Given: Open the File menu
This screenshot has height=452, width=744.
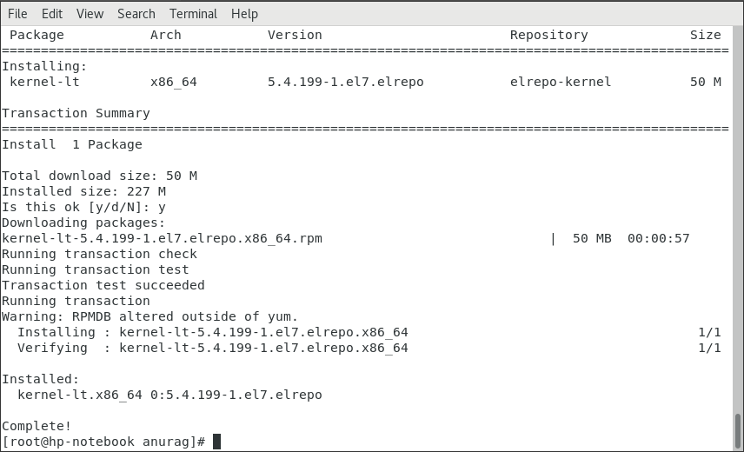Looking at the screenshot, I should 17,14.
